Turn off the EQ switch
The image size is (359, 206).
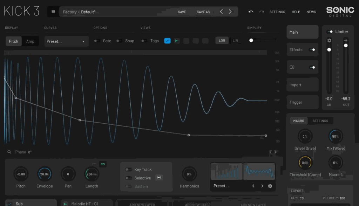312,67
